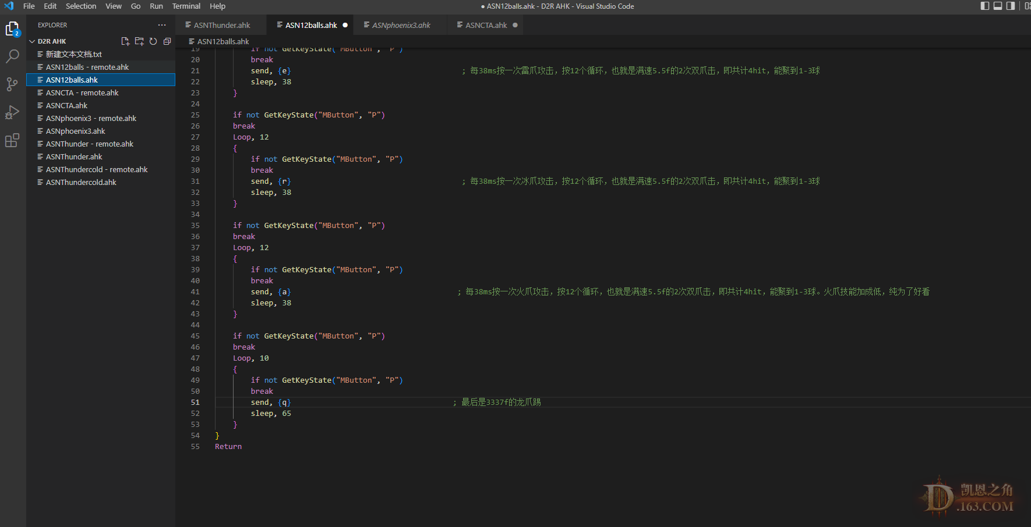Open explorer more actions ellipsis menu
Viewport: 1031px width, 527px height.
tap(162, 25)
